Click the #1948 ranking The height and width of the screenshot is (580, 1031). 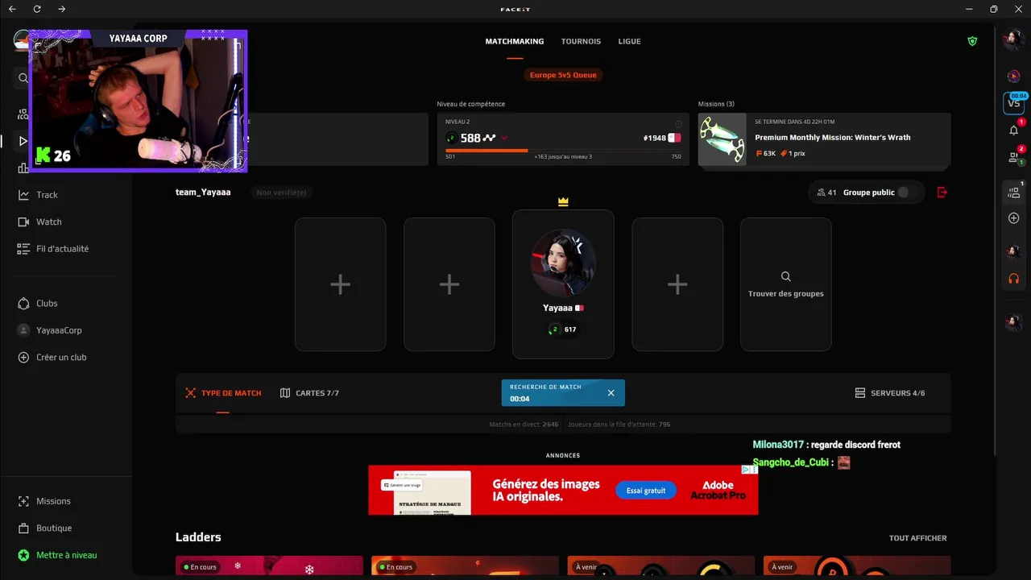coord(654,138)
